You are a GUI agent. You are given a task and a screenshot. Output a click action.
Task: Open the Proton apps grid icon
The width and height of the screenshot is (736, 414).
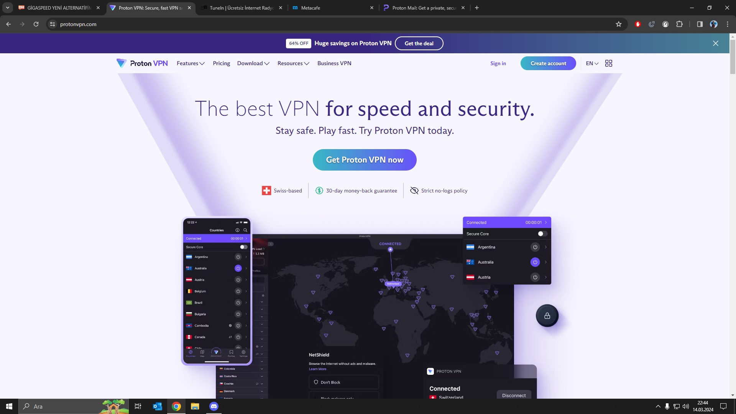(x=608, y=63)
